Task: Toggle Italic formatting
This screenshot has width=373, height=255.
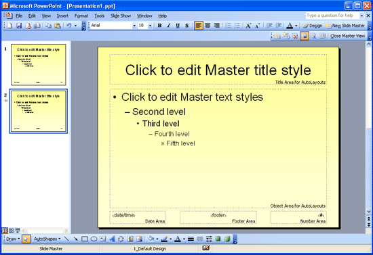Action: click(x=169, y=26)
